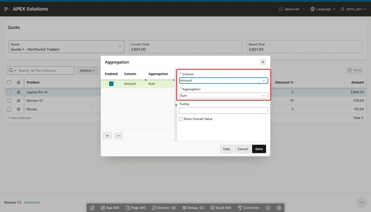Open the hamburger navigation menu
The width and height of the screenshot is (371, 212).
point(7,9)
